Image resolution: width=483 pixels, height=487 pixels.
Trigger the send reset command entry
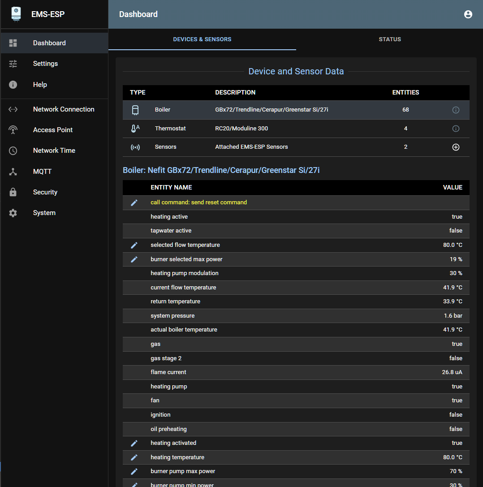pyautogui.click(x=134, y=202)
